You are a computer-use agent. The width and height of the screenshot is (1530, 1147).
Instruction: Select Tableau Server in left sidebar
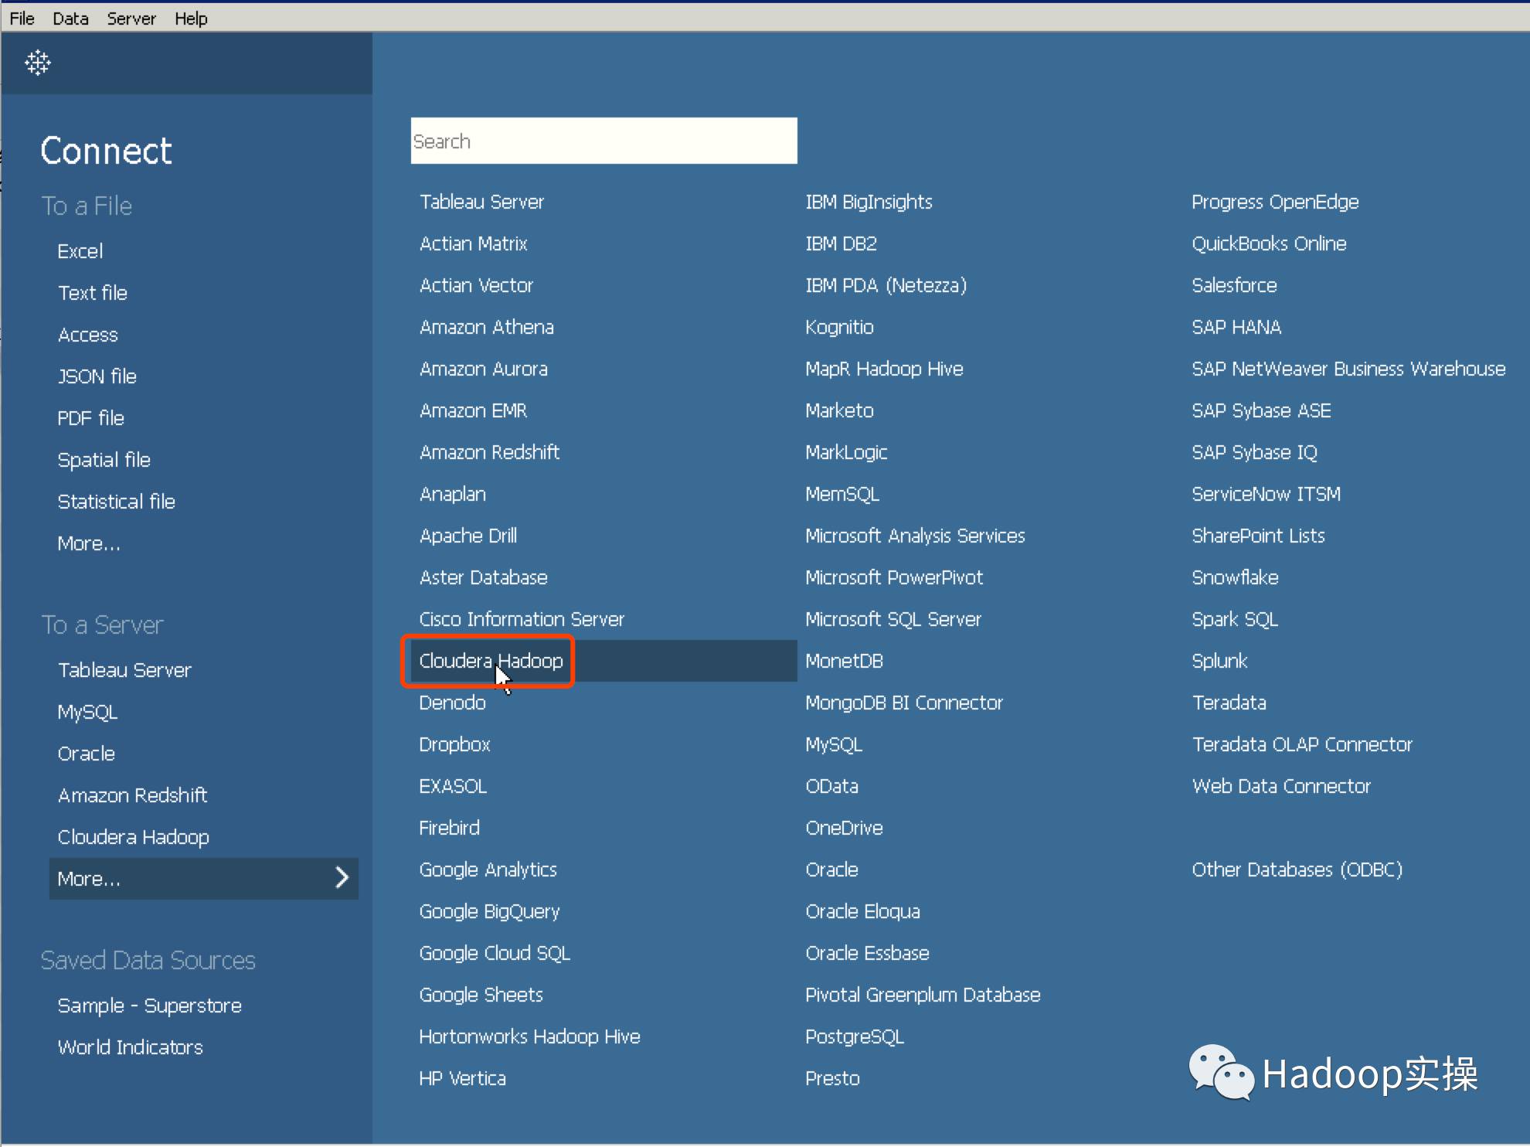coord(124,670)
